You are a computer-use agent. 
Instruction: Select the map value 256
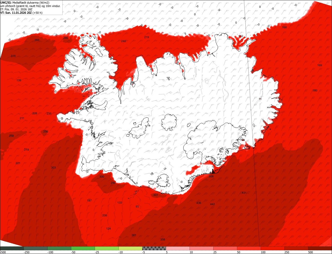46,131
